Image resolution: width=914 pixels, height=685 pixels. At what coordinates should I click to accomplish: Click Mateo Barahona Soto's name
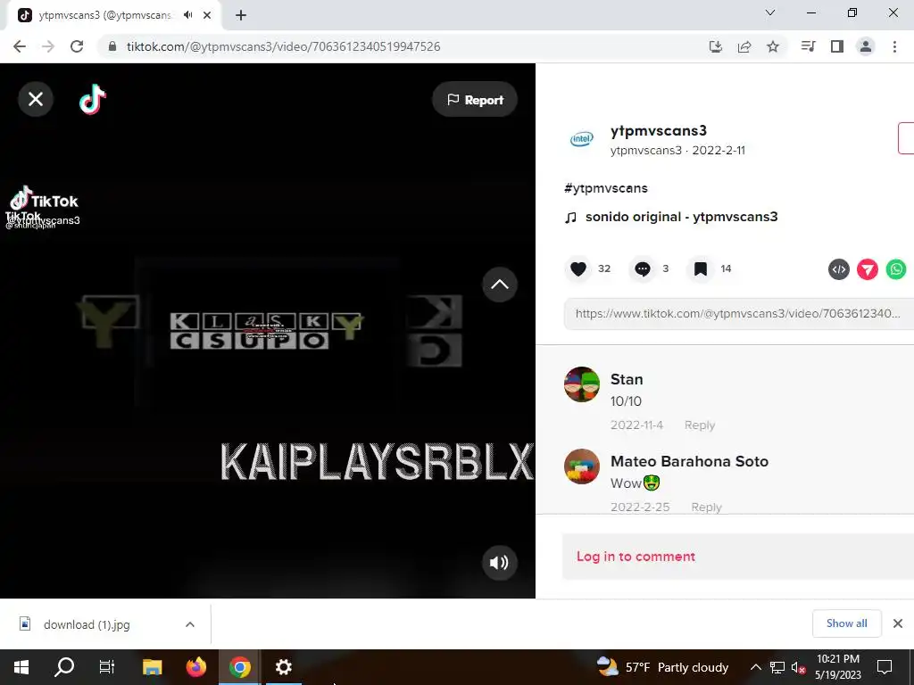[x=689, y=461]
